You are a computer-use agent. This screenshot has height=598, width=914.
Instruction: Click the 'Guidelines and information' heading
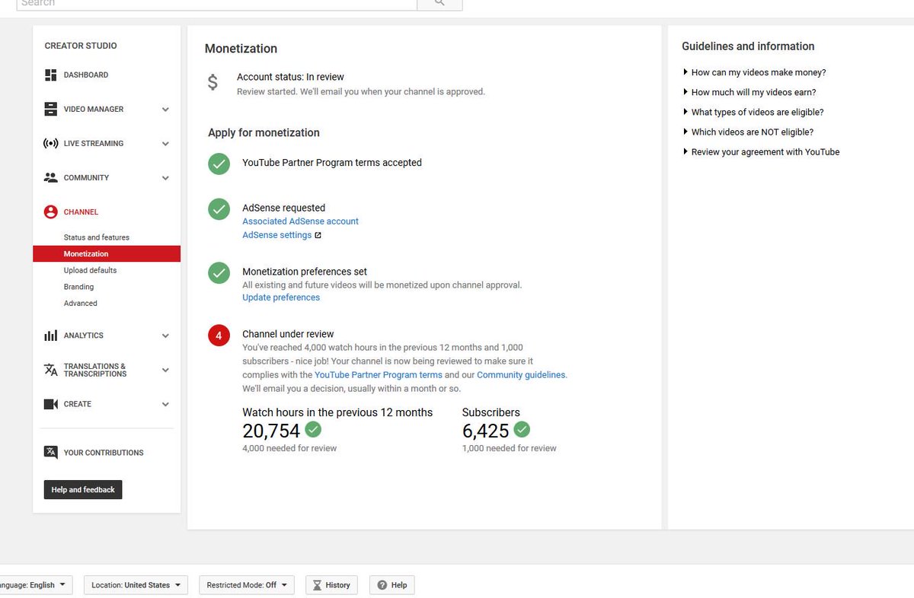[748, 46]
